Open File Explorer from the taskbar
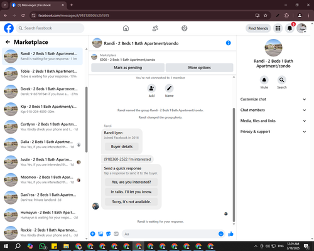 pos(66,246)
